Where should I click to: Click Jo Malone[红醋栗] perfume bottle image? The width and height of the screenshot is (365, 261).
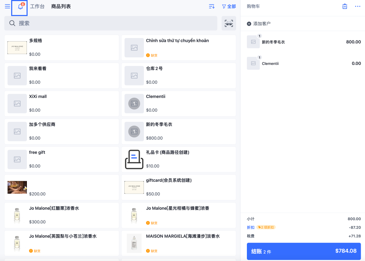17,215
